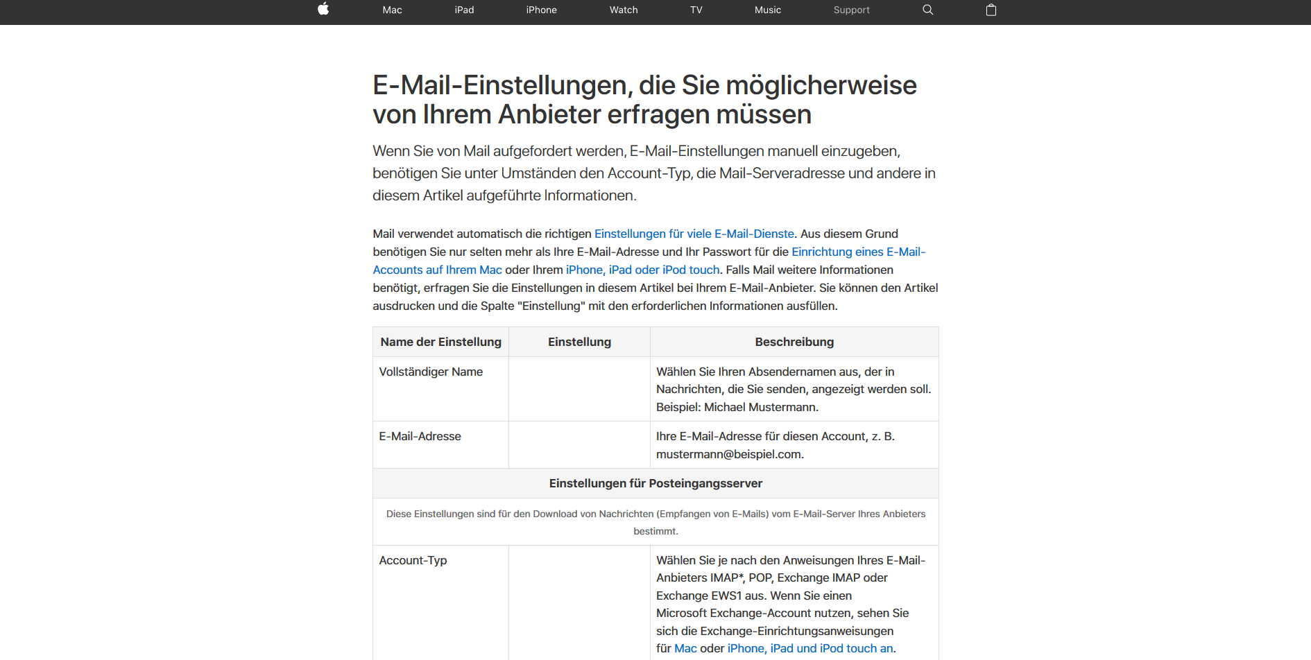Image resolution: width=1311 pixels, height=660 pixels.
Task: Click the 'Wenn Sie von Mail aufgefordert werden' intro paragraph
Action: (x=654, y=173)
